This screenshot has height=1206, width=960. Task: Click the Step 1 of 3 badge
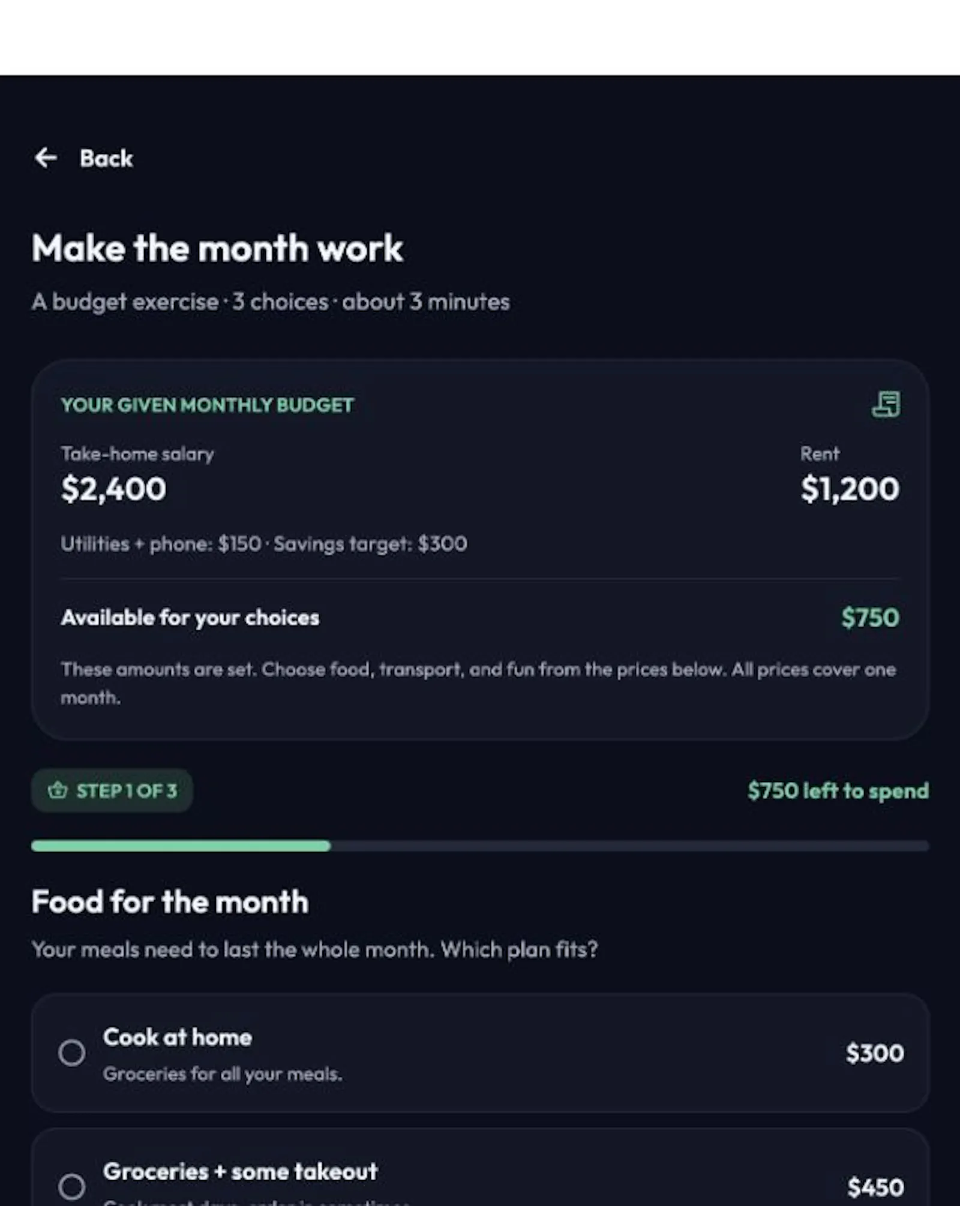click(112, 790)
